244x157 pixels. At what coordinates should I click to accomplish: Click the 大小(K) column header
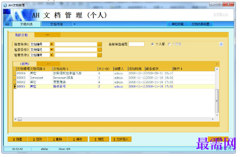click(x=106, y=69)
